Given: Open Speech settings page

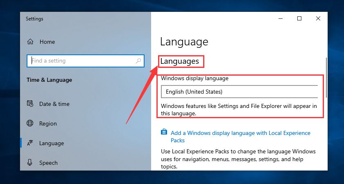Looking at the screenshot, I should tap(48, 163).
